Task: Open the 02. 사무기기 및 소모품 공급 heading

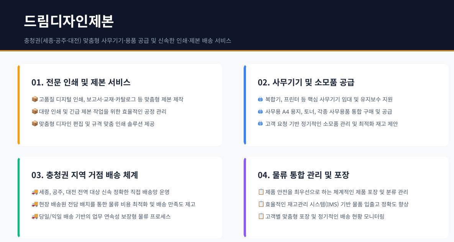Action: 306,82
